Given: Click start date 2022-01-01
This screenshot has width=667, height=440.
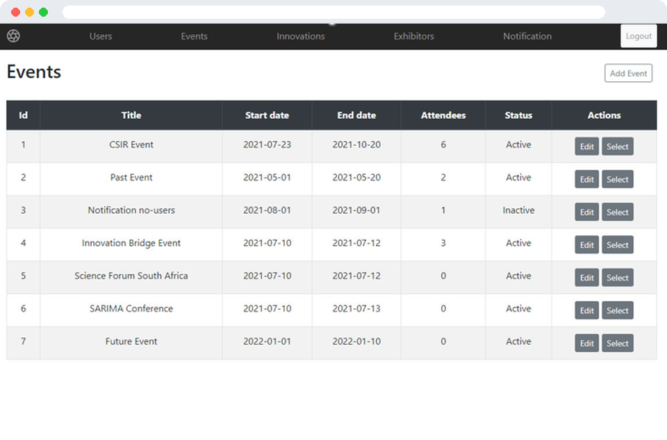Looking at the screenshot, I should tap(267, 341).
